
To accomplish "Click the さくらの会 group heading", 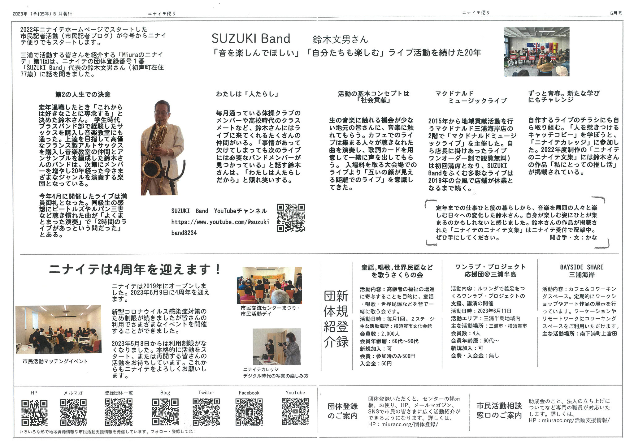I will (397, 271).
